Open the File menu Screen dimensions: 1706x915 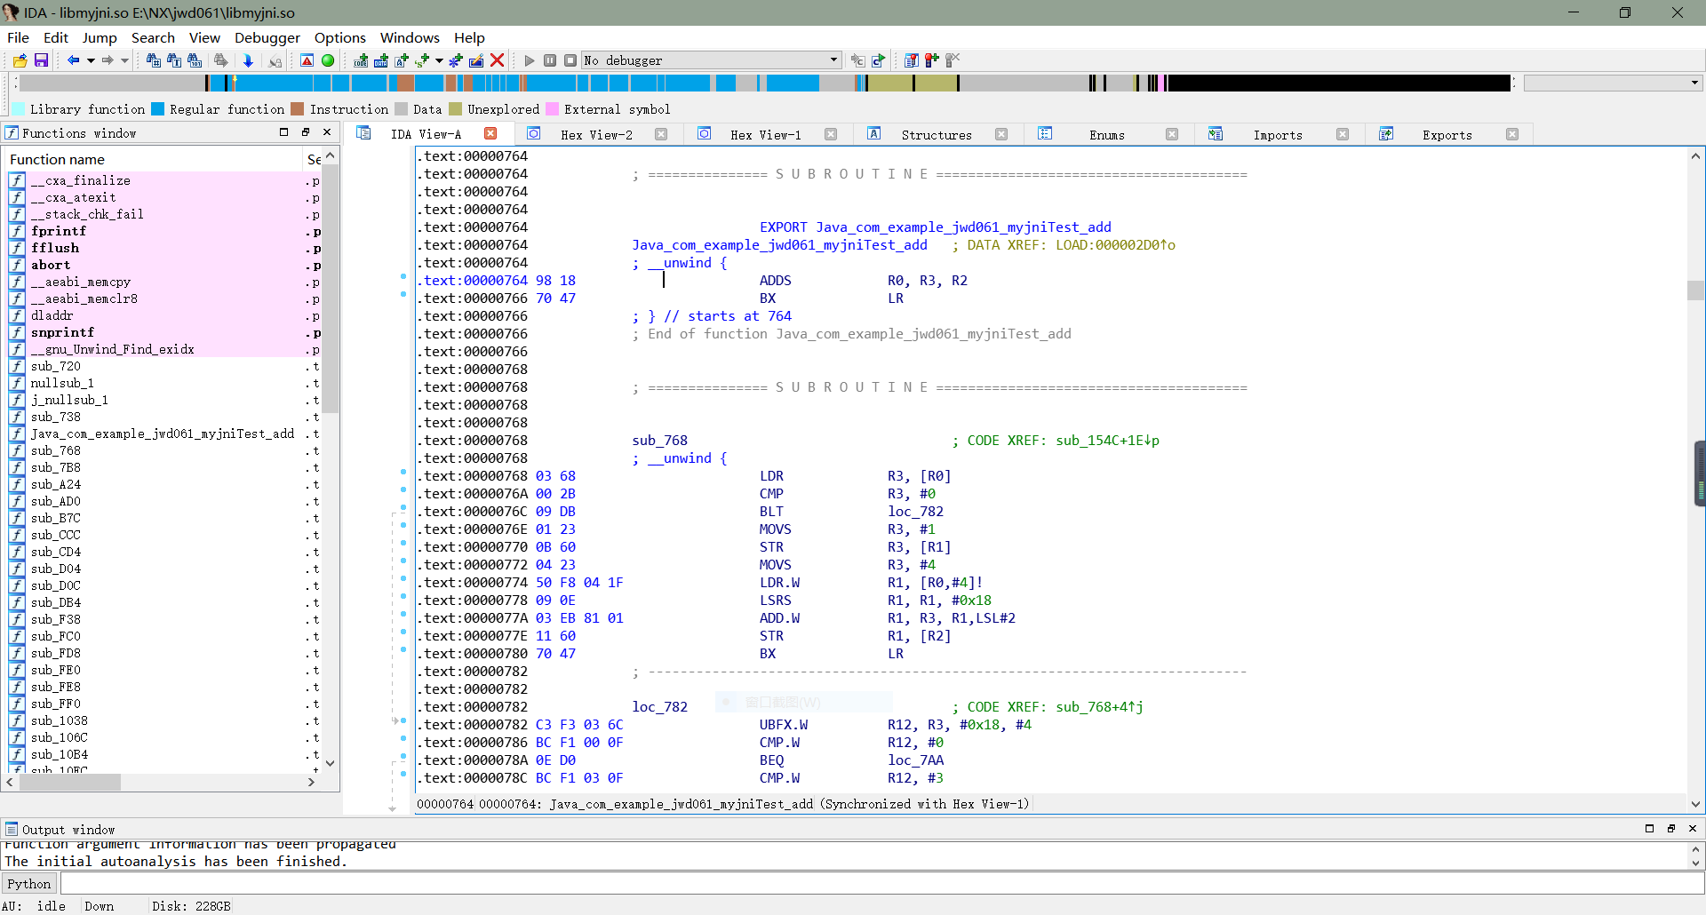tap(18, 37)
